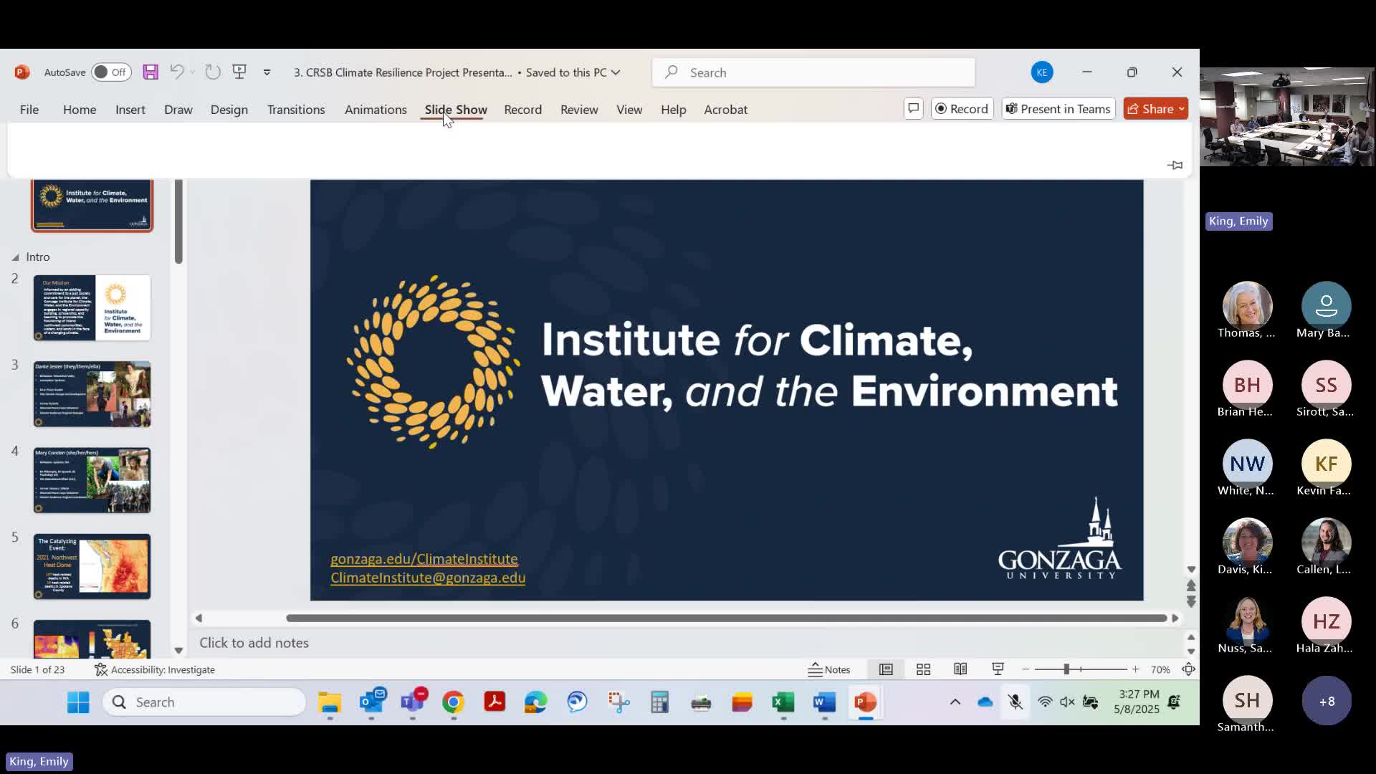Switch to Slide Sorter view
This screenshot has height=774, width=1376.
pyautogui.click(x=923, y=669)
